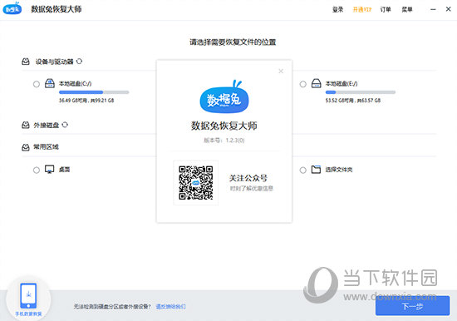The image size is (457, 321).
Task: Open the 菜单 menu
Action: tap(407, 10)
